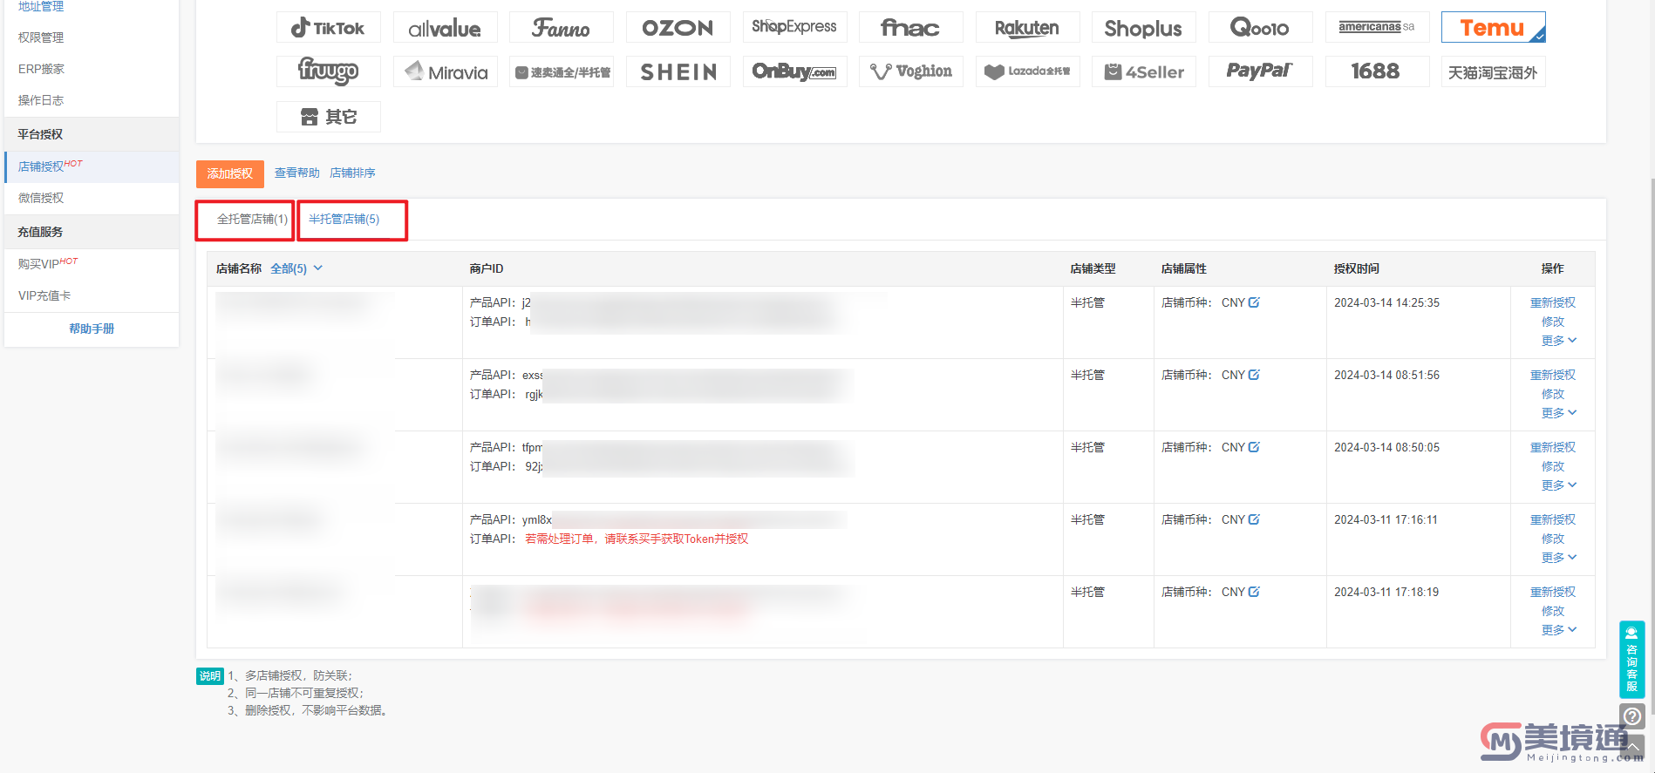
Task: Select the fruugo platform logo
Action: click(329, 71)
